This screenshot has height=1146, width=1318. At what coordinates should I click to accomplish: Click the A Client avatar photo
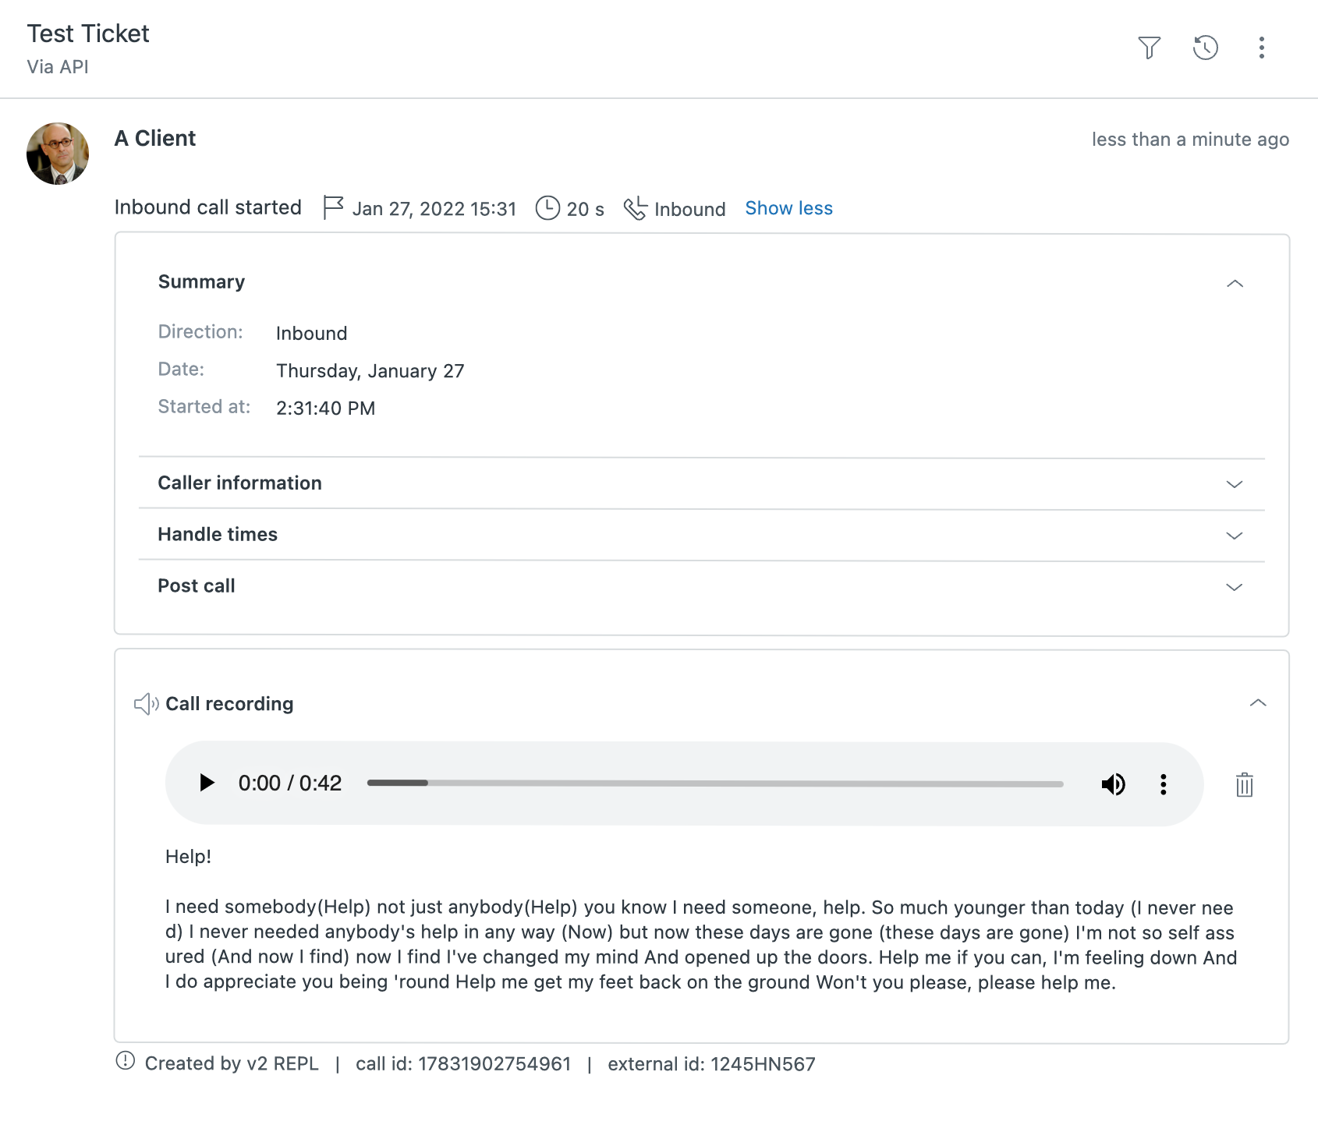pos(58,154)
